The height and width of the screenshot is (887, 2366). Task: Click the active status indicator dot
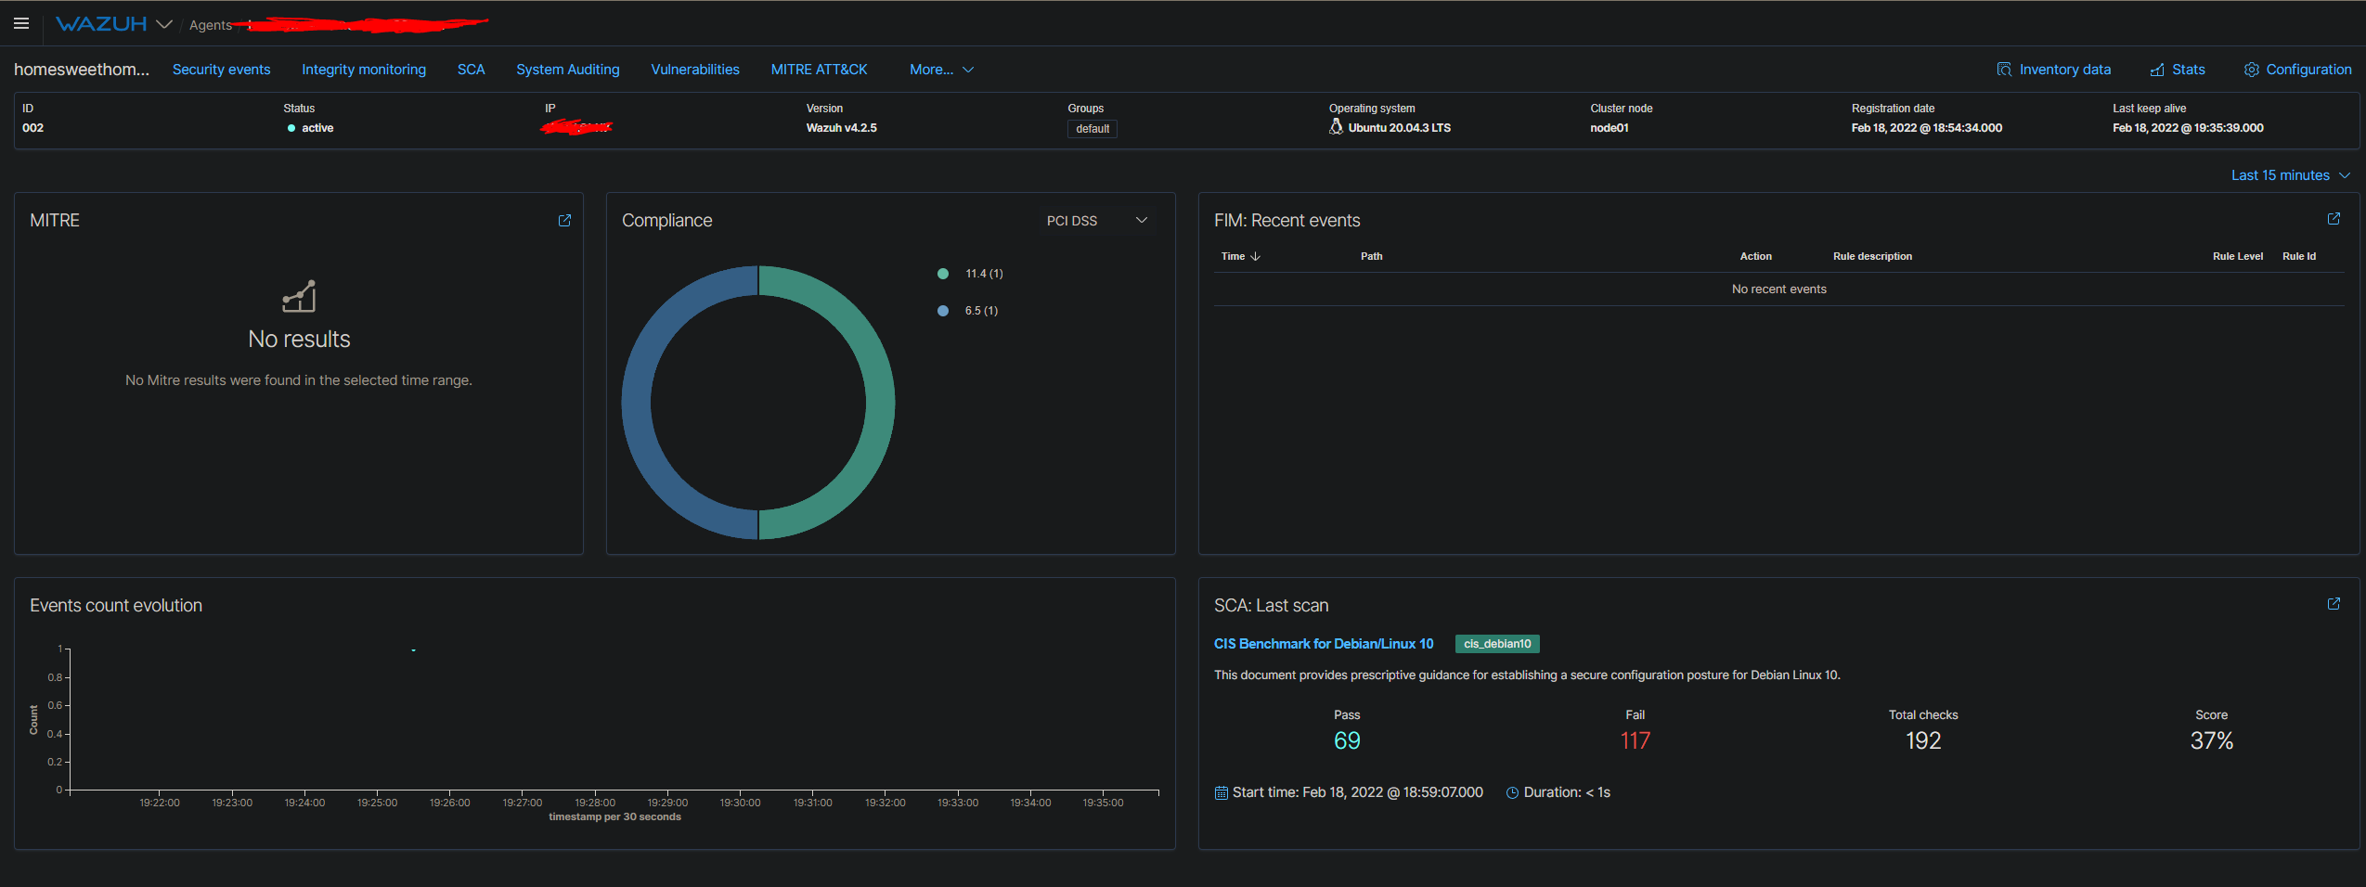click(291, 129)
